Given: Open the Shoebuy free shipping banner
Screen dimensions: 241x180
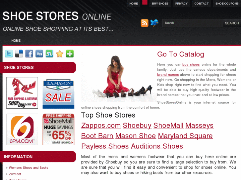Looking at the screenshot, I should (x=22, y=93).
